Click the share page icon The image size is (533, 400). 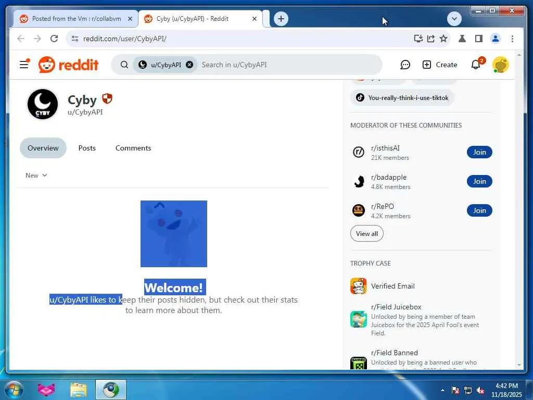(x=431, y=39)
